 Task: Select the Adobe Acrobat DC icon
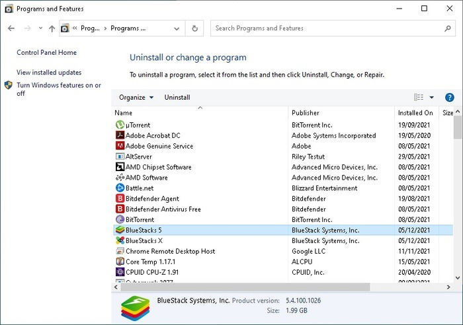[120, 135]
